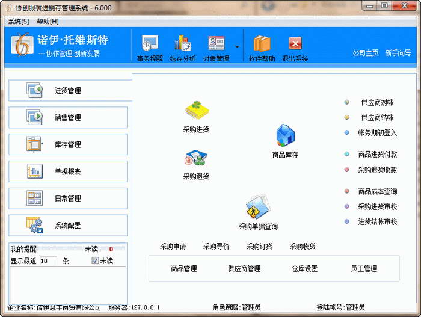Open the 采购退货 icon
This screenshot has height=317, width=421.
pyautogui.click(x=195, y=158)
